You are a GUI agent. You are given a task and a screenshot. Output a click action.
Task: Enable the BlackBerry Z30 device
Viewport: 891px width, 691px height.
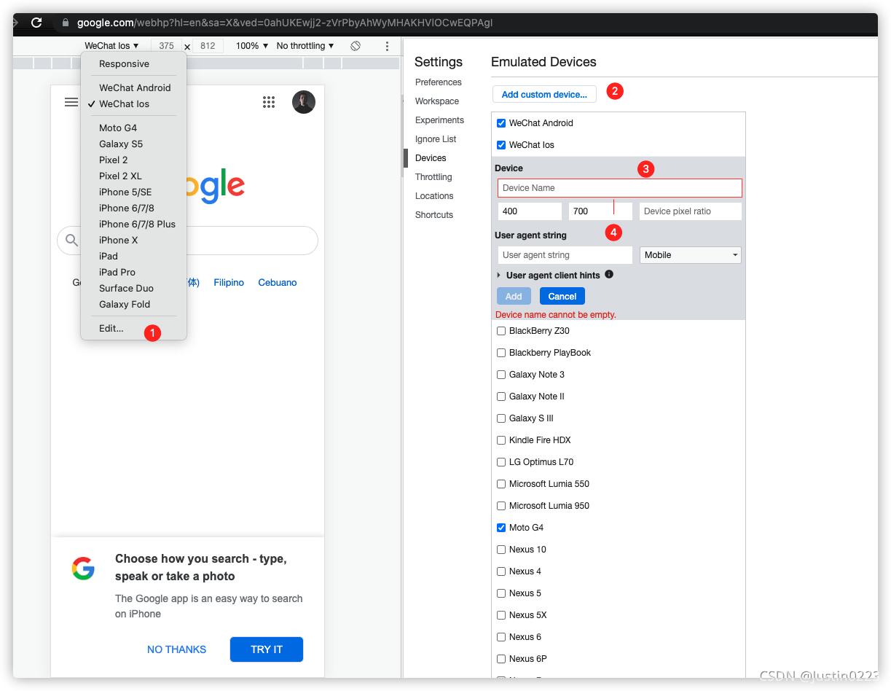point(501,331)
